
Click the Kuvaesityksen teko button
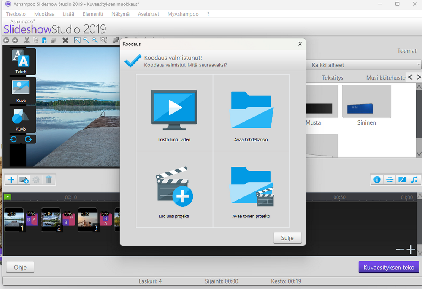click(x=389, y=267)
